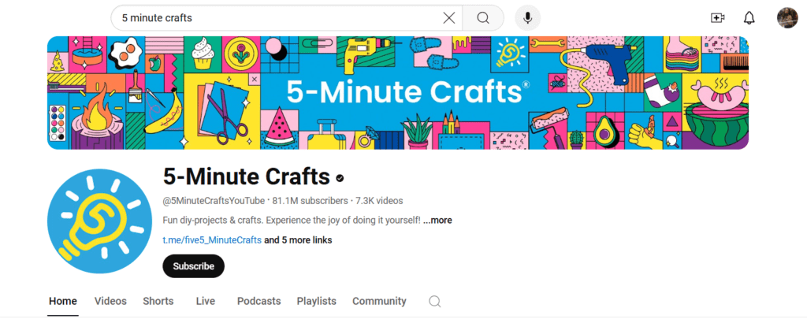Click the 7.3K videos count

[x=379, y=201]
